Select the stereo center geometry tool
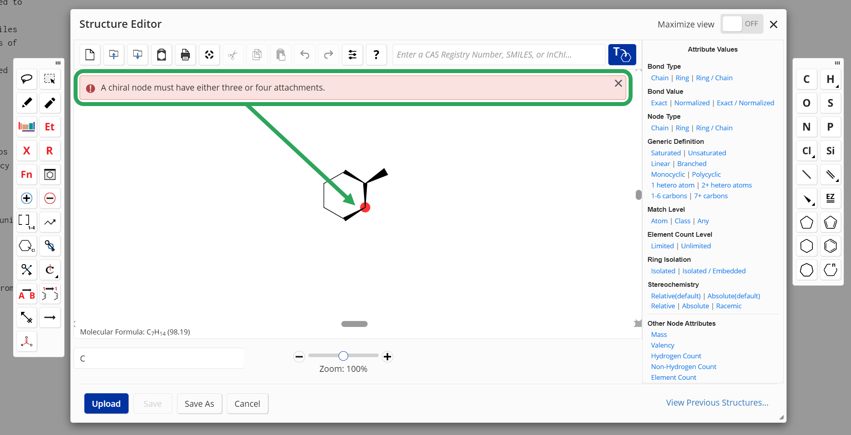851x435 pixels. click(27, 341)
